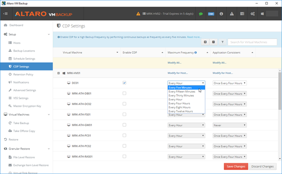This screenshot has height=174, width=282.
Task: Click Save Changes button
Action: tap(236, 167)
